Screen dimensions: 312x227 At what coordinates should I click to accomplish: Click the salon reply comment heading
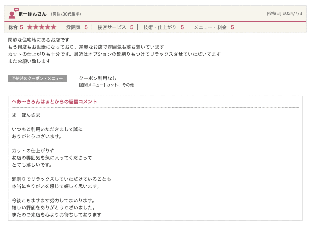54,102
